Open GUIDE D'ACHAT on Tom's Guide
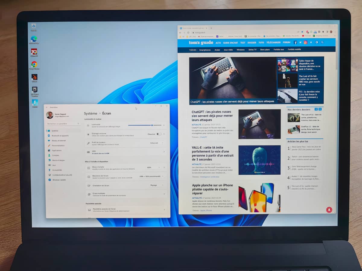The image size is (362, 271). coord(230,43)
